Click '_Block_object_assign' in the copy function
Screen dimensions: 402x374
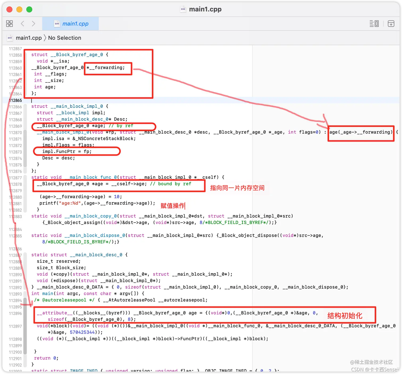point(73,222)
